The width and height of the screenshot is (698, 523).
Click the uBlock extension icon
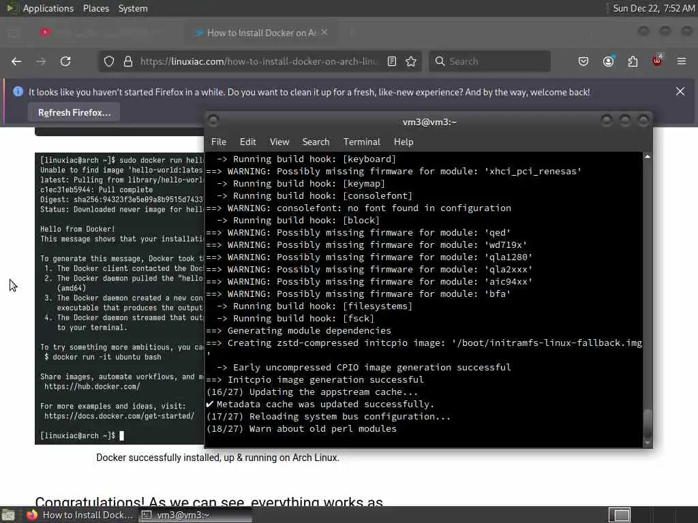658,61
